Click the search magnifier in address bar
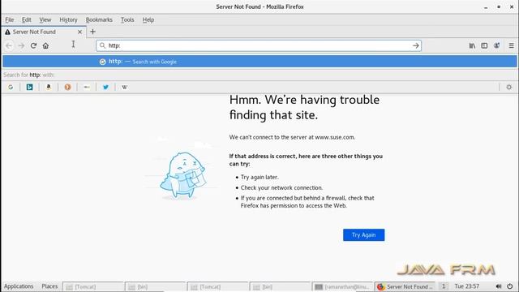This screenshot has height=292, width=519. 102,45
